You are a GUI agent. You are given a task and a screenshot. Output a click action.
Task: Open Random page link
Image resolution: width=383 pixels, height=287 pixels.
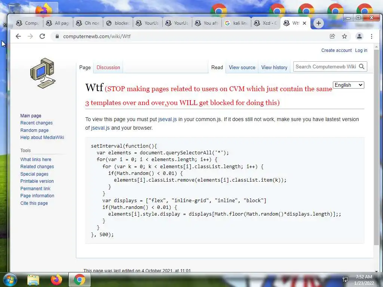(34, 130)
